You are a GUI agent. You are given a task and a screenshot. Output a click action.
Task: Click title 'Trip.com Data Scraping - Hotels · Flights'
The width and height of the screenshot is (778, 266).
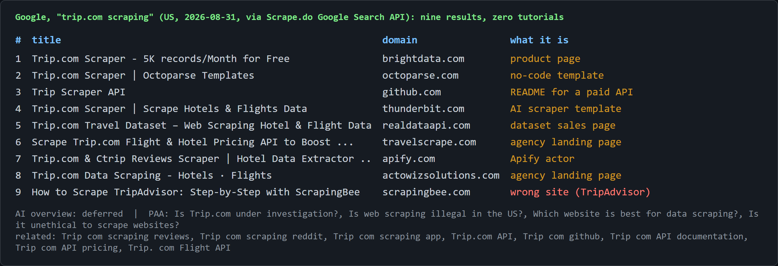point(152,176)
